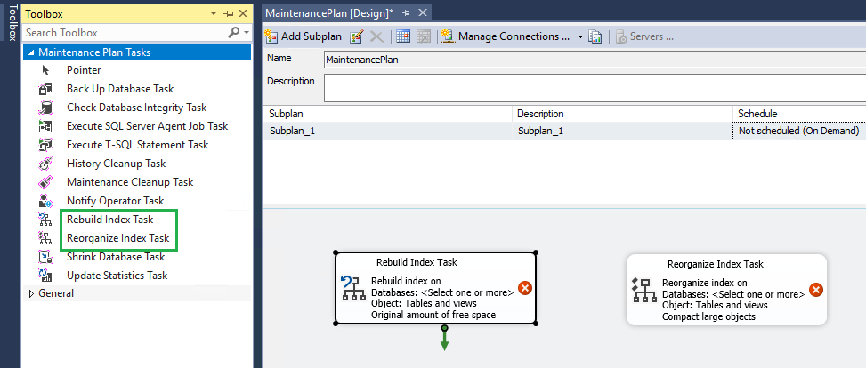Screen dimensions: 866x368
Task: Click the Subplan Properties edit icon
Action: click(x=357, y=36)
